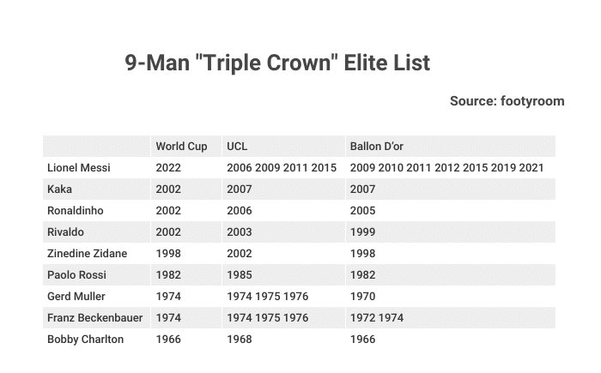Select Beckenbauer's "1972 1974" Ballon D'or cell
The image size is (601, 373).
tap(451, 318)
